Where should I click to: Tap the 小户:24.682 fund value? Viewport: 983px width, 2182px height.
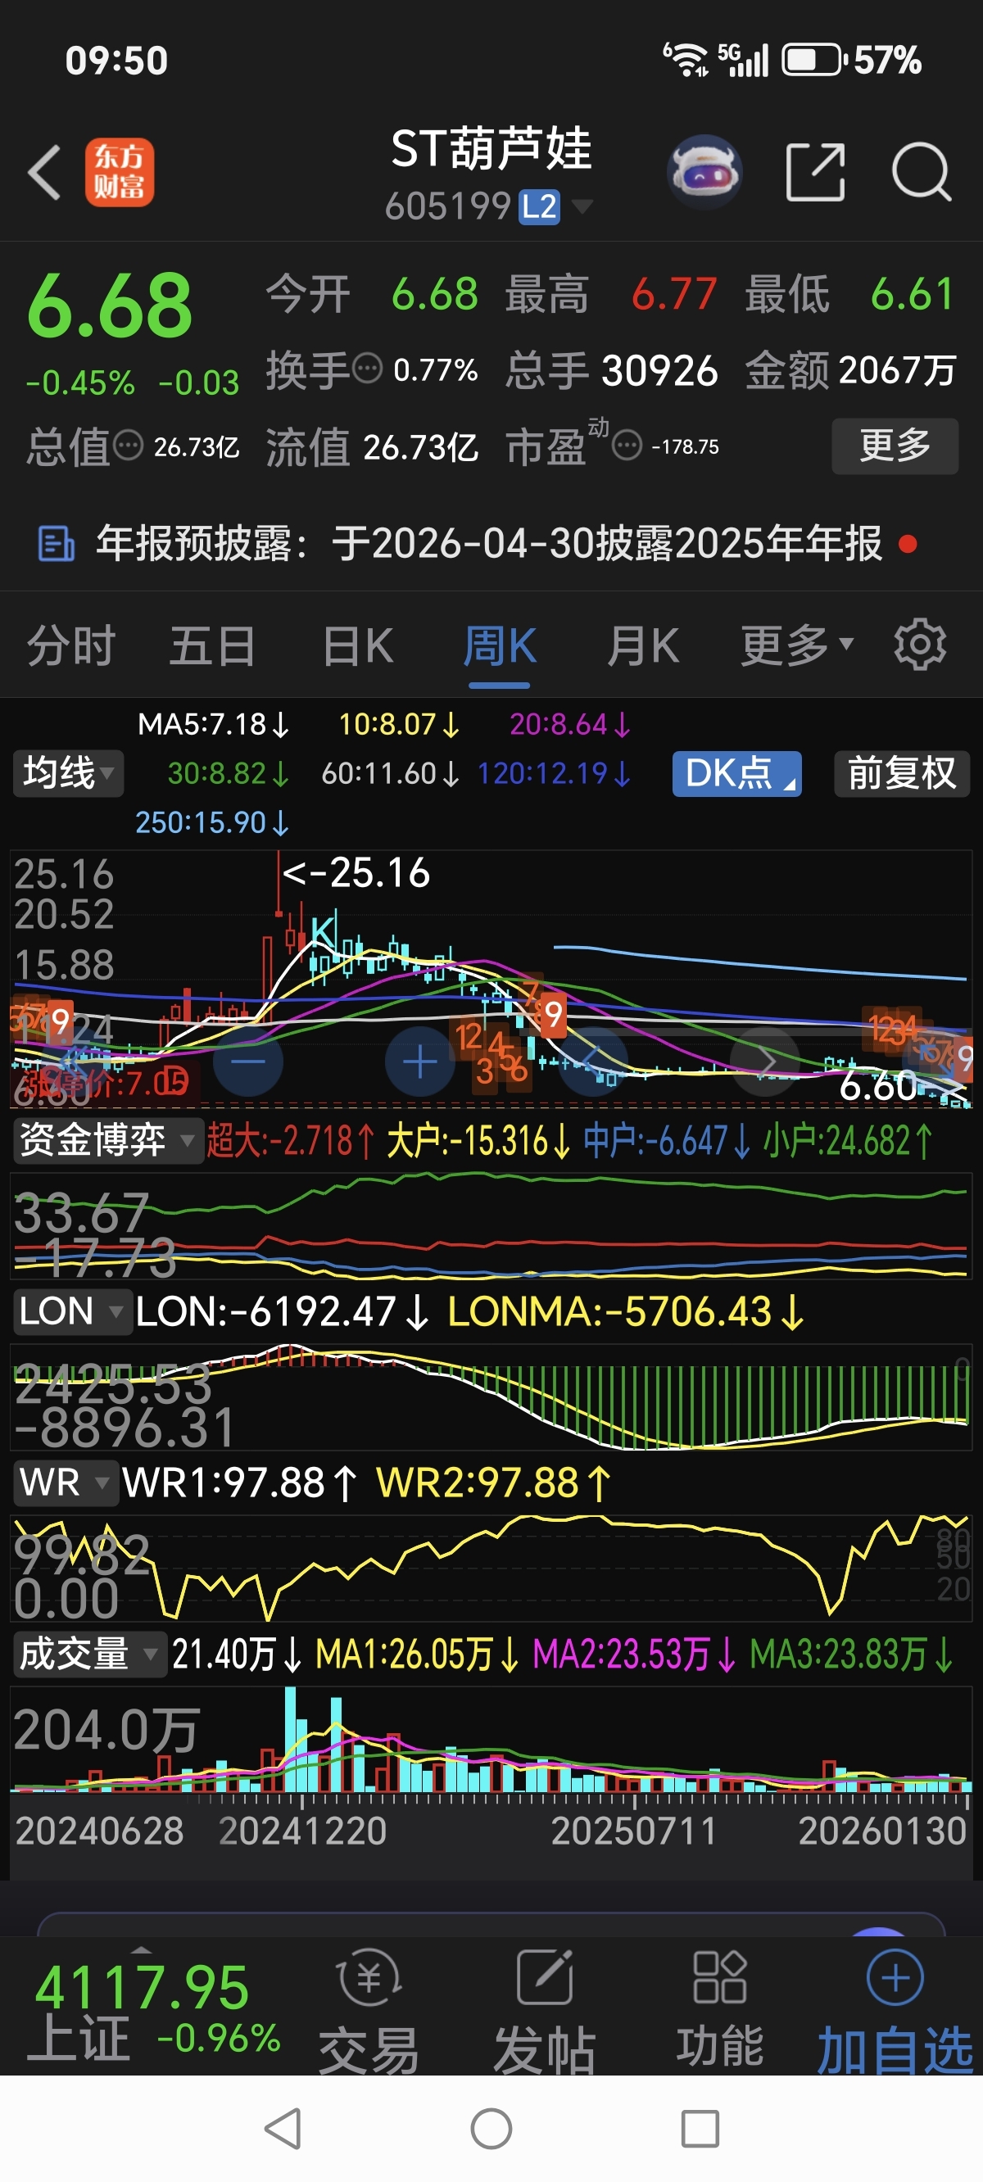(849, 1140)
